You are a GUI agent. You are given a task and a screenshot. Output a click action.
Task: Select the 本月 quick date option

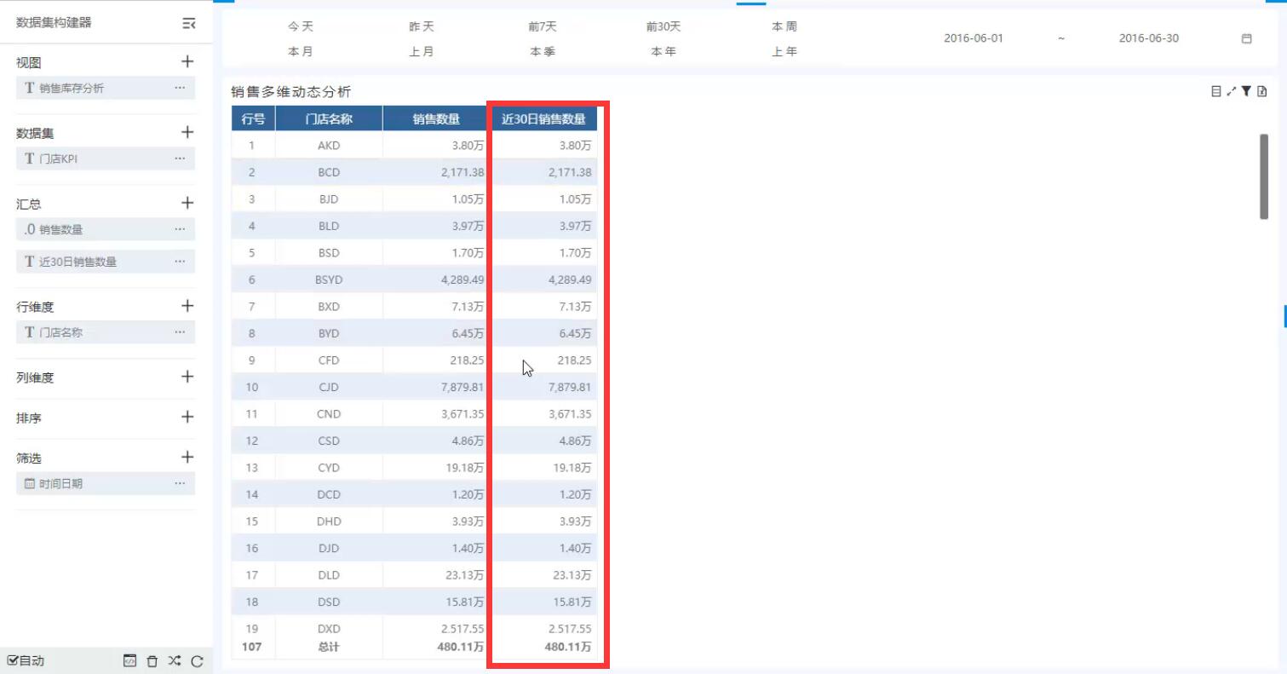point(300,52)
